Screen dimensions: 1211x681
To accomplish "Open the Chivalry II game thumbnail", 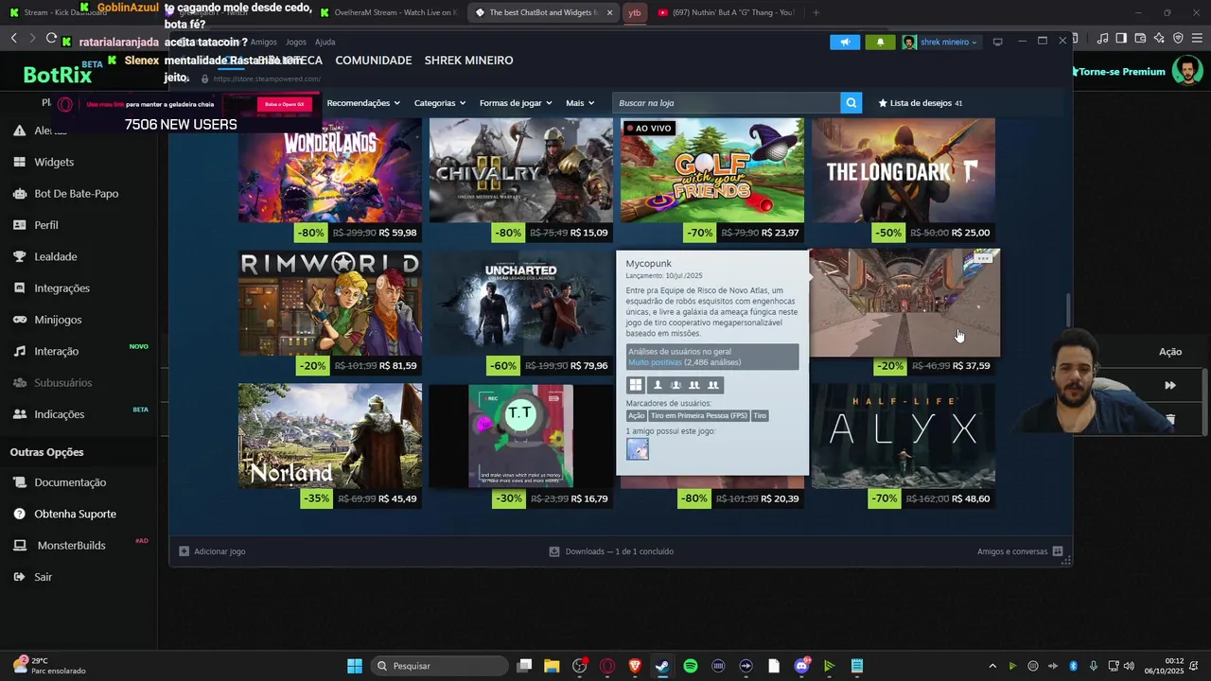I will click(521, 170).
